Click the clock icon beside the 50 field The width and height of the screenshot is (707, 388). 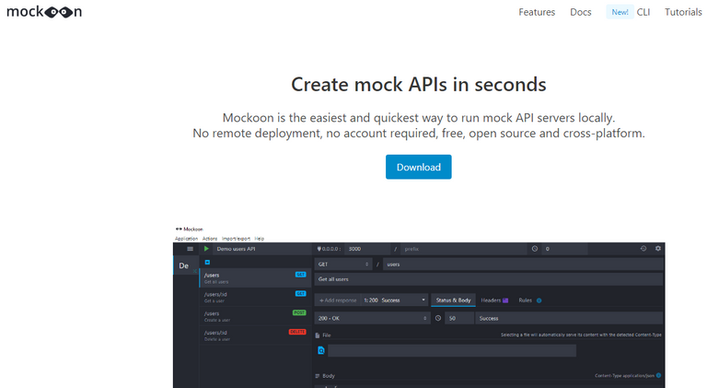438,318
